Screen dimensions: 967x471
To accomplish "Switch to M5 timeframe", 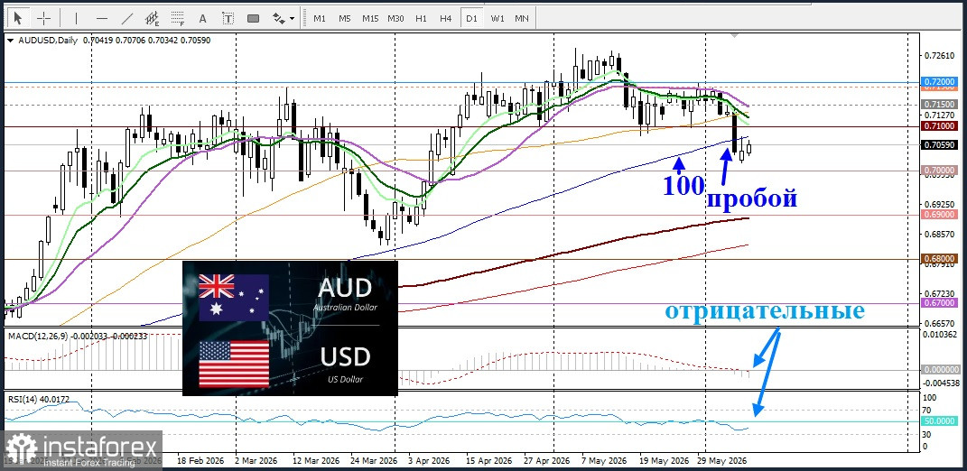I will (345, 18).
